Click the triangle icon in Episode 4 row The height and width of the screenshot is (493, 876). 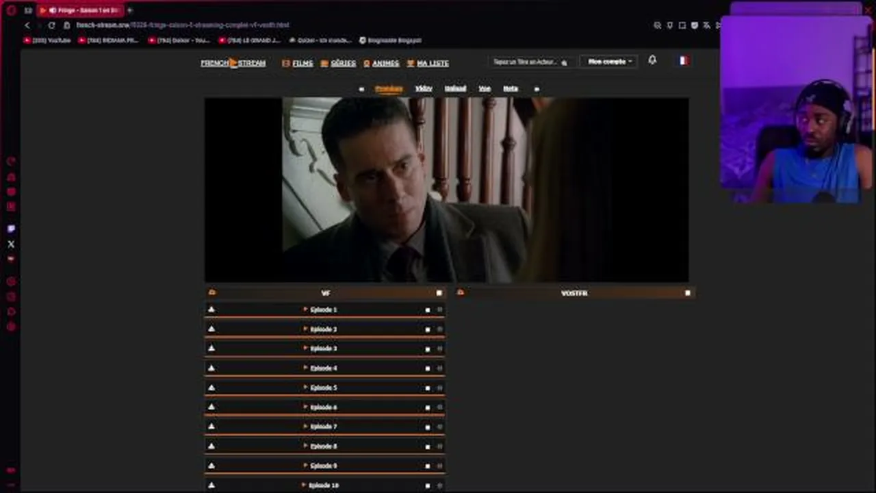click(211, 368)
